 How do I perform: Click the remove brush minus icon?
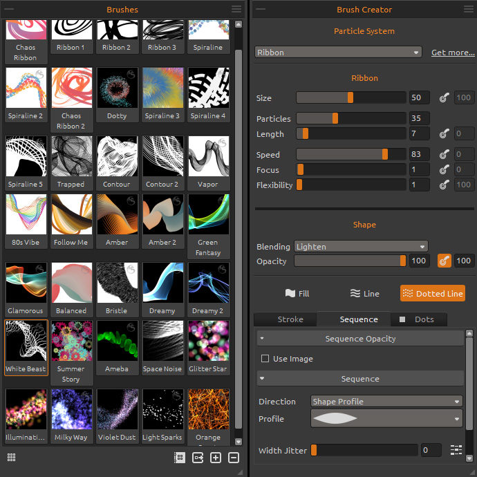point(234,458)
